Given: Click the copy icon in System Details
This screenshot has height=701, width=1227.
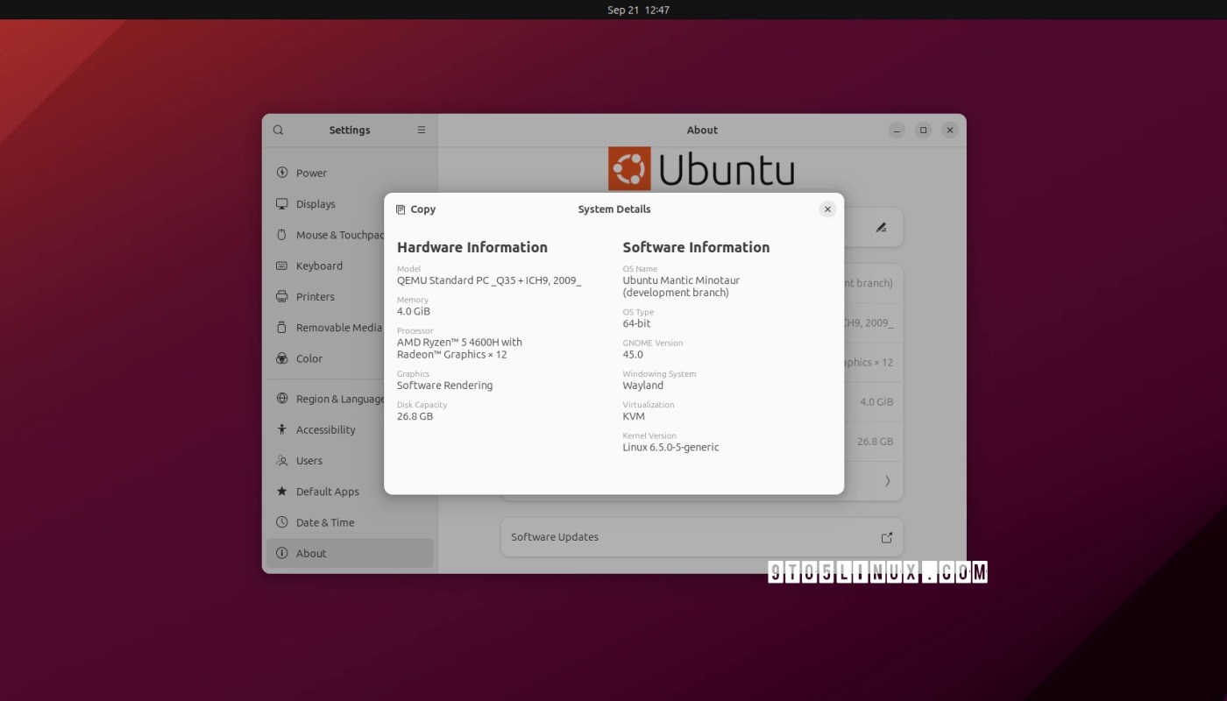Looking at the screenshot, I should (x=401, y=209).
